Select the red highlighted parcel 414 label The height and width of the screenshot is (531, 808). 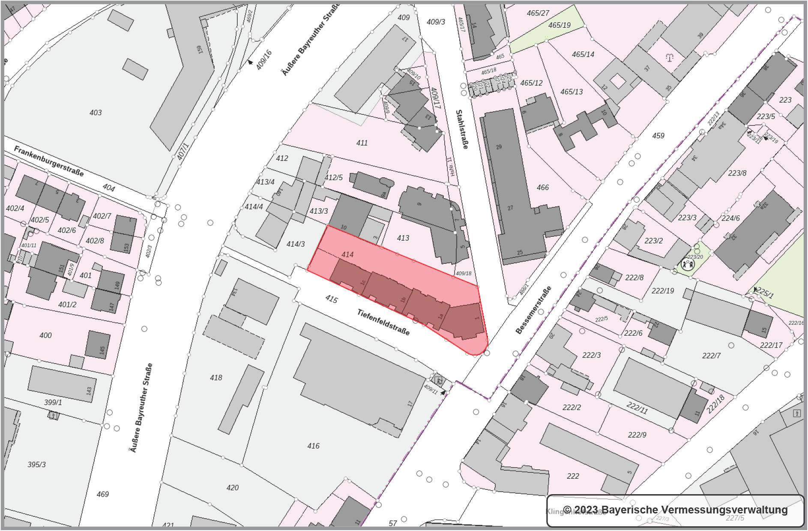[347, 254]
